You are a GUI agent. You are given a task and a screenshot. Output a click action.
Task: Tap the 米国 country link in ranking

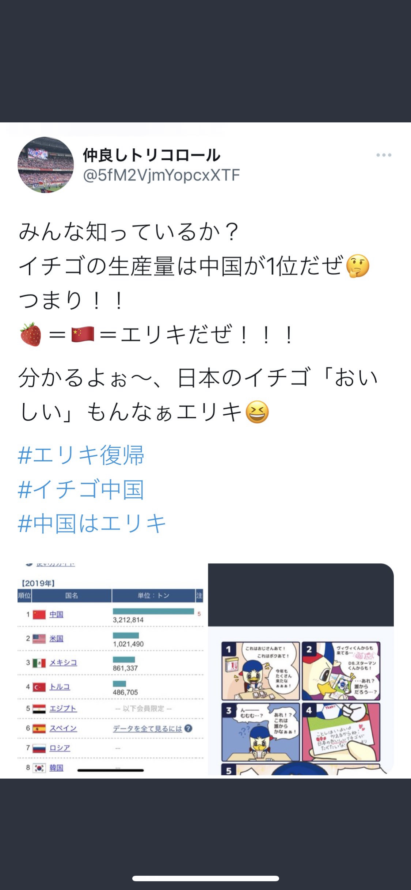pyautogui.click(x=56, y=638)
